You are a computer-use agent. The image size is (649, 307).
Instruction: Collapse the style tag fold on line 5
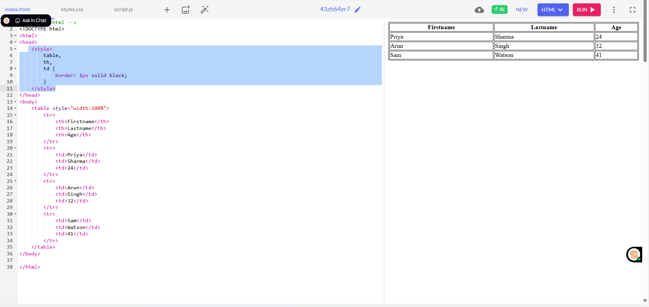click(15, 49)
